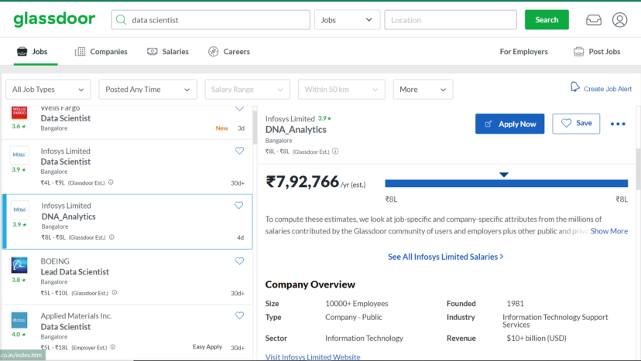
Task: Open the Jobs search type dropdown
Action: tap(347, 19)
